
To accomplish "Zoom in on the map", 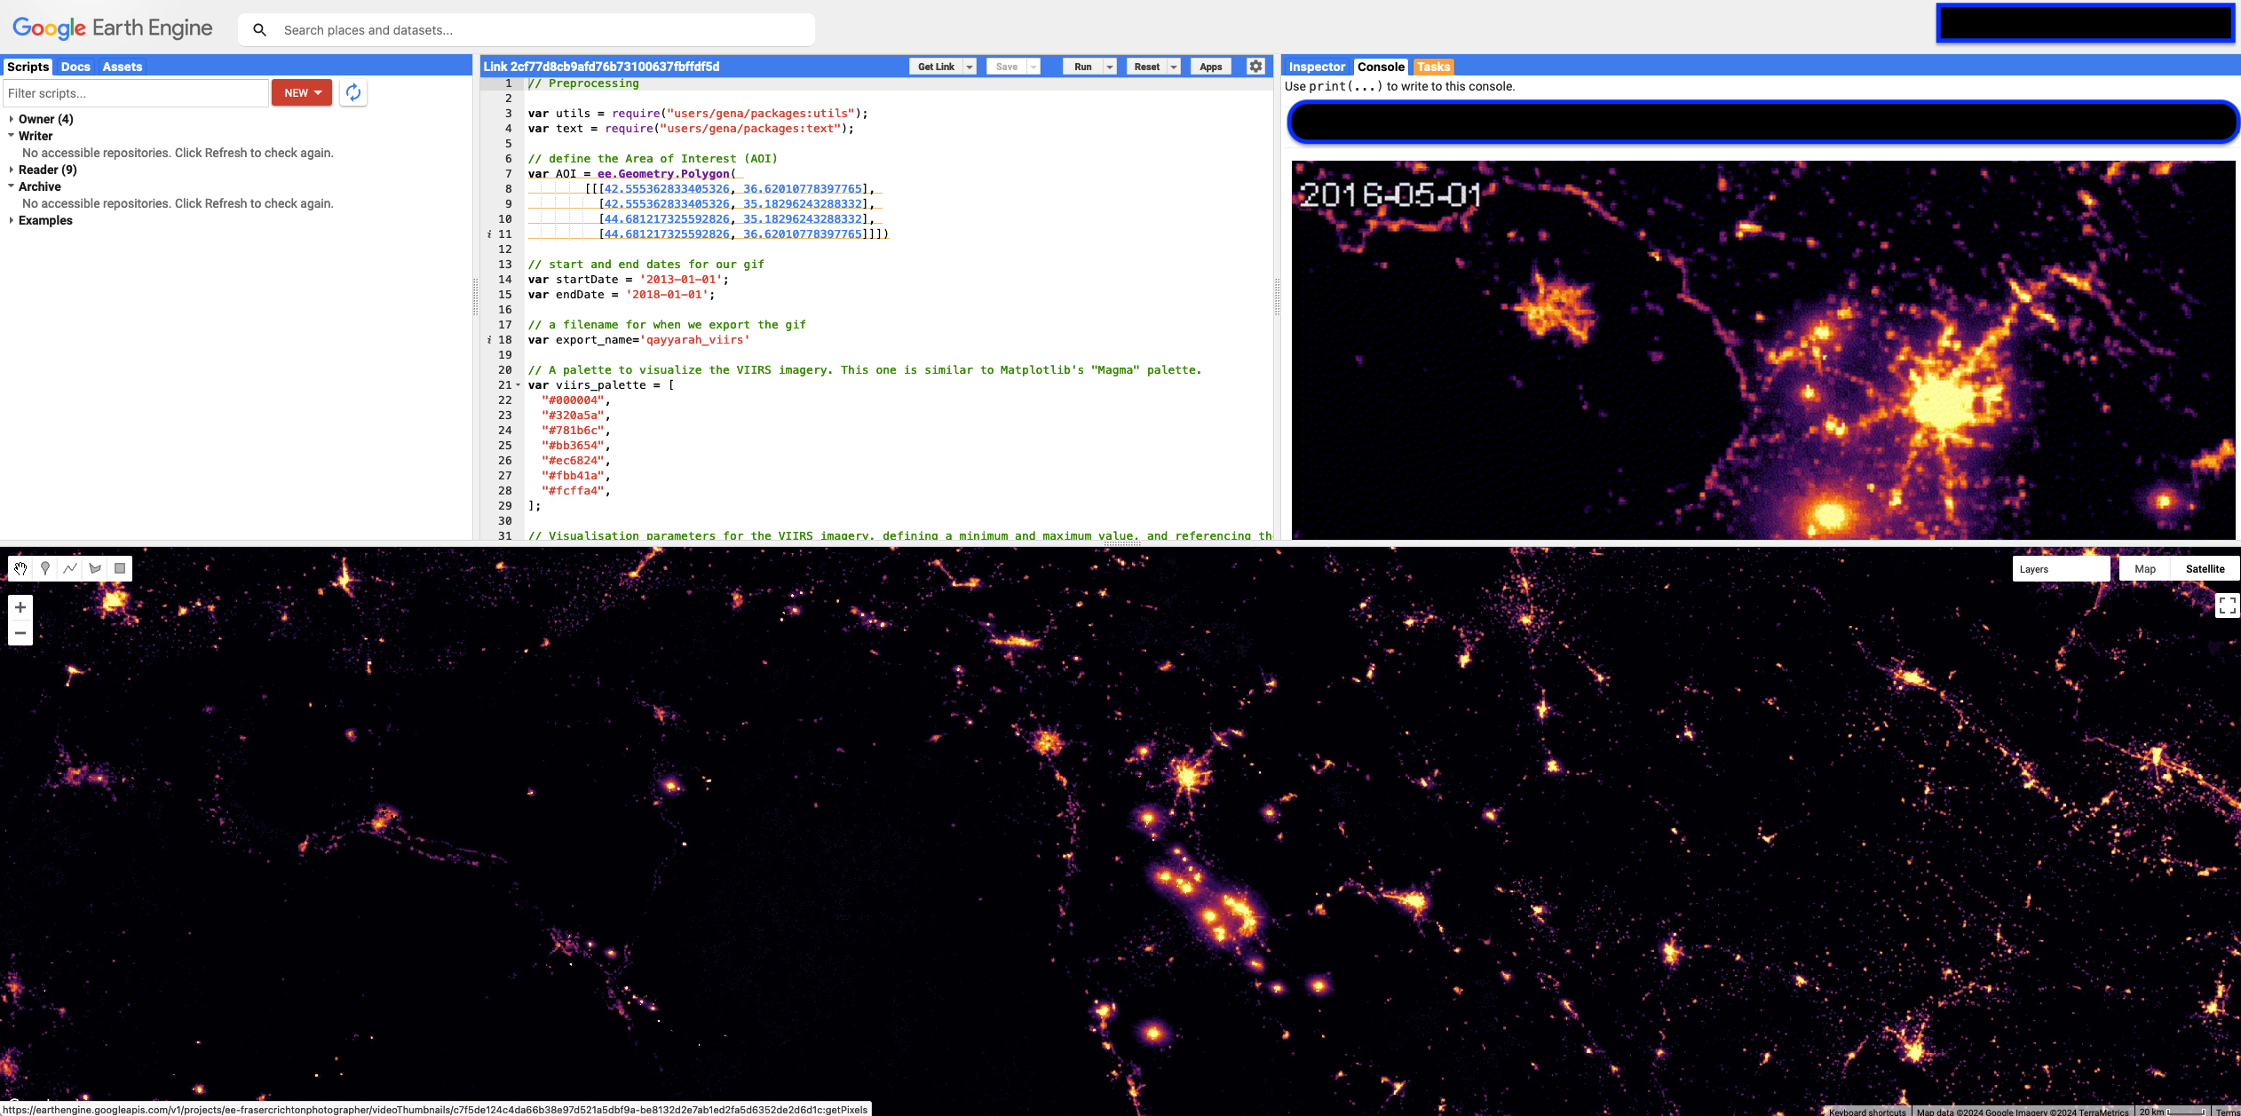I will click(x=20, y=607).
